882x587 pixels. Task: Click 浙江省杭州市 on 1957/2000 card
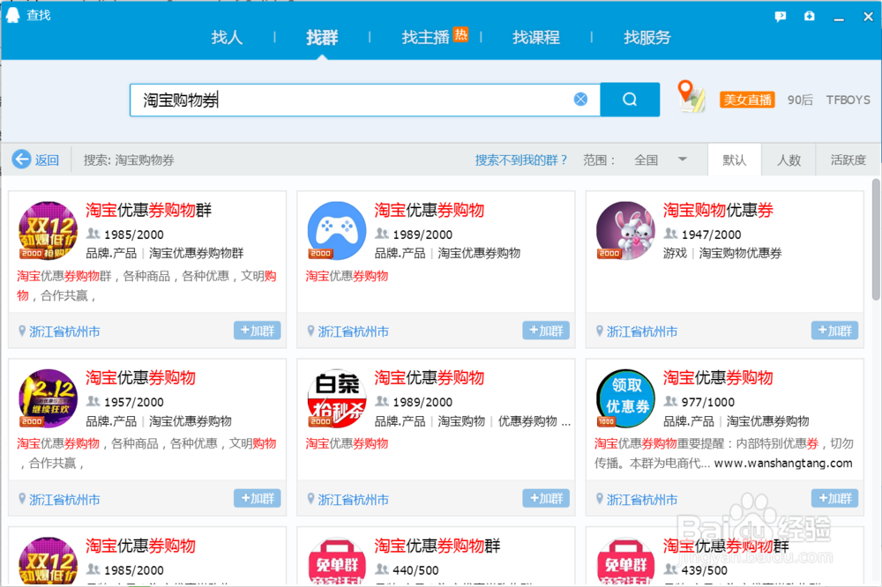64,499
